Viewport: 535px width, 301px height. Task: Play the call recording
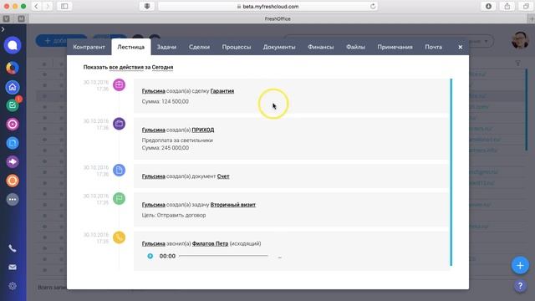(x=150, y=256)
